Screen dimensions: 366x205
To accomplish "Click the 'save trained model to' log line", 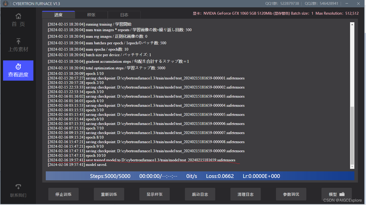I will [x=142, y=160].
